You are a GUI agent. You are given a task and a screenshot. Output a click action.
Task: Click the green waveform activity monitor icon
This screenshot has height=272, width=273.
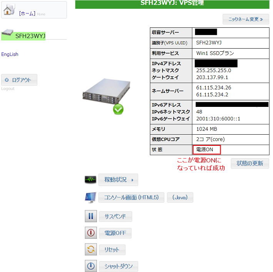point(90,179)
